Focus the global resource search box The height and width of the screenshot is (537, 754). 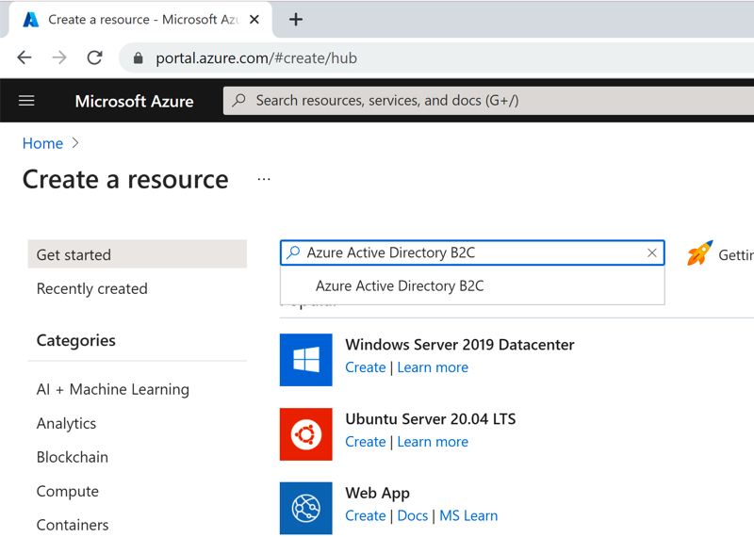pos(488,101)
